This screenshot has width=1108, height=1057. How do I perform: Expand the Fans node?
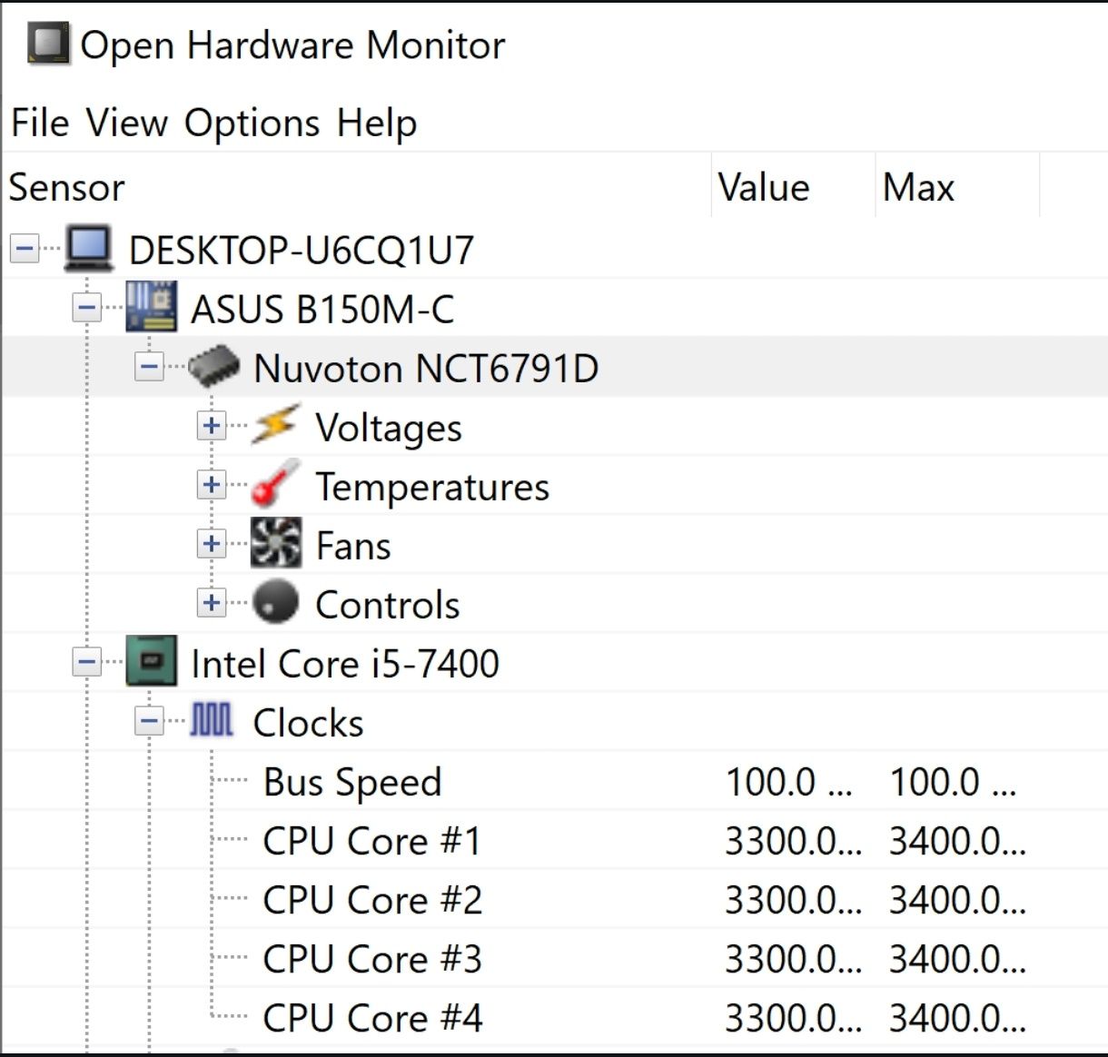(212, 544)
